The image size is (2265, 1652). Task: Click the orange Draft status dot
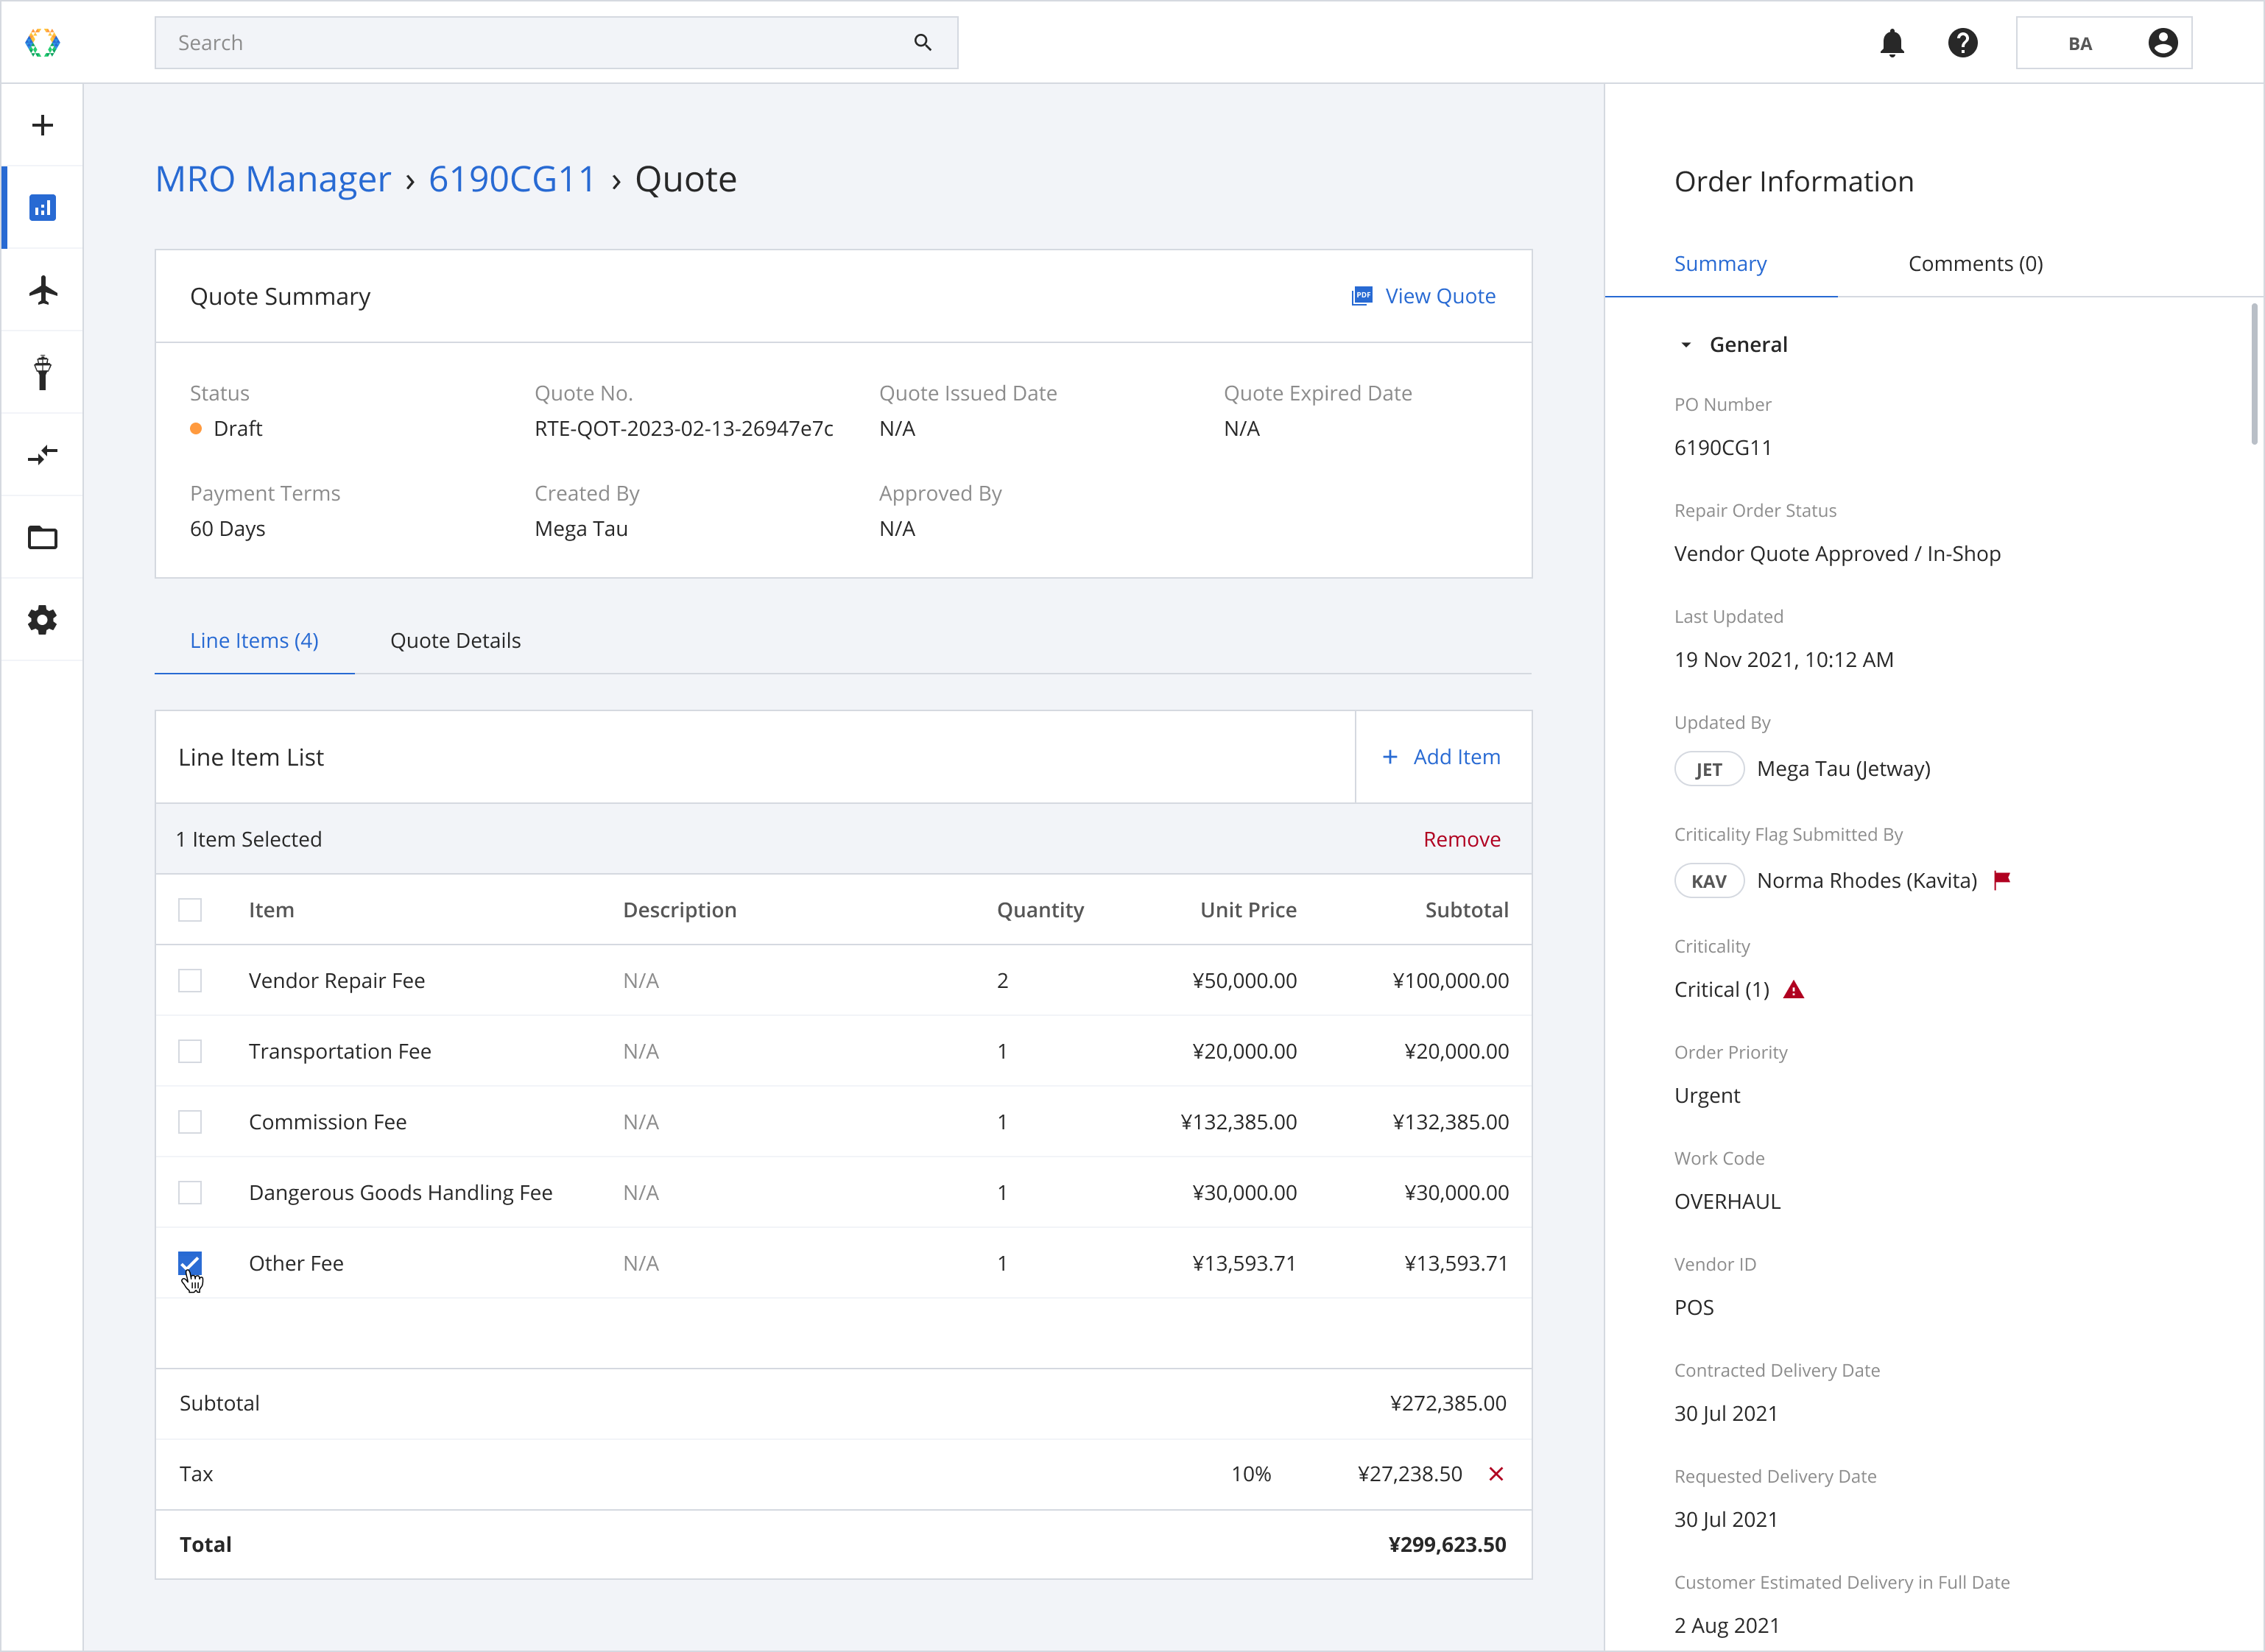pyautogui.click(x=196, y=429)
